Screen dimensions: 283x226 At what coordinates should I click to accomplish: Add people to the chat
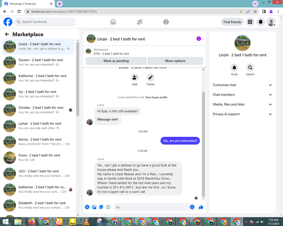135,77
